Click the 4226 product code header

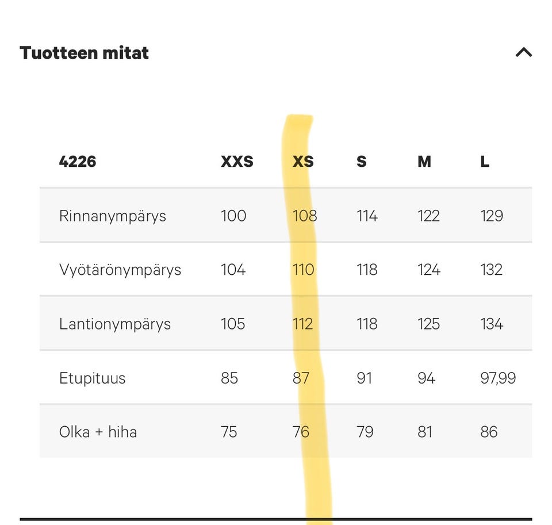78,162
